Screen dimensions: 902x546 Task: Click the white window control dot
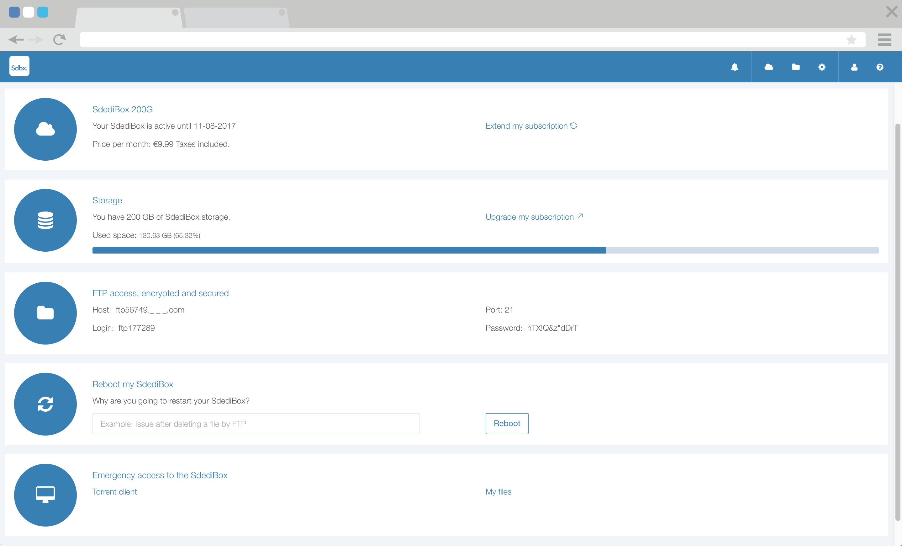(x=28, y=12)
